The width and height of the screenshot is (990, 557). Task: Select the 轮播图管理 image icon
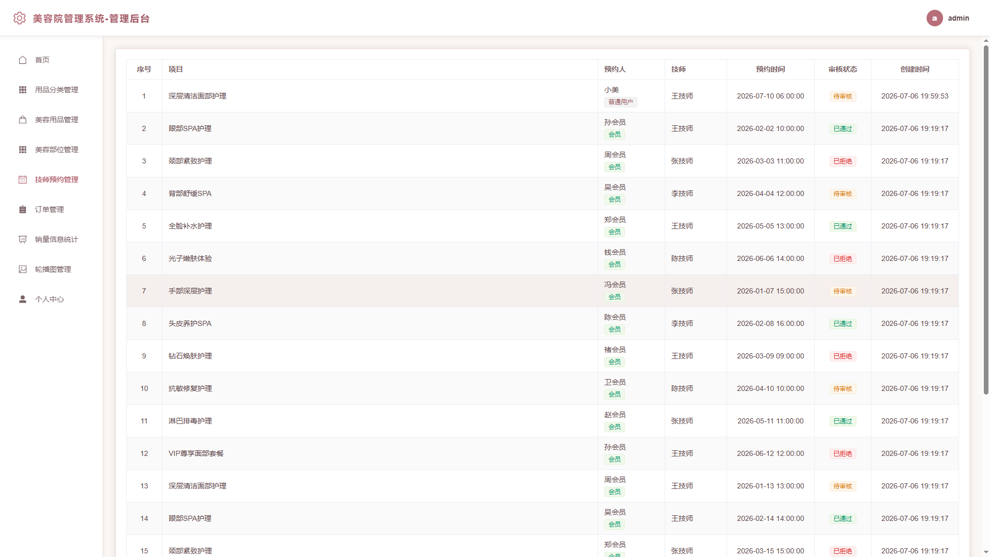tap(23, 269)
